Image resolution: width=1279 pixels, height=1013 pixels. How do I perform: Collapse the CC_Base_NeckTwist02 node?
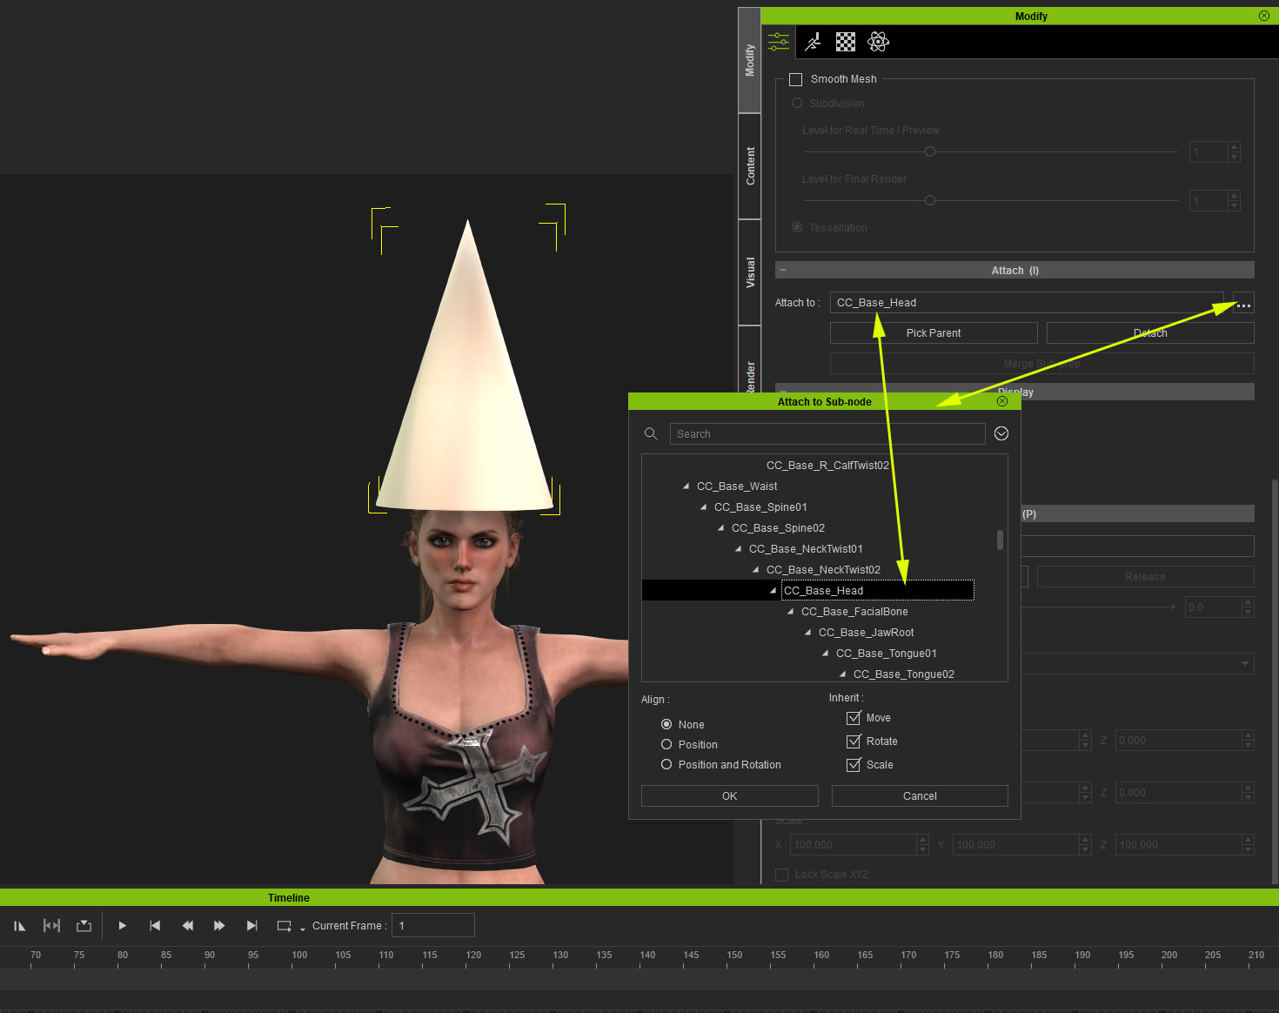[x=755, y=570]
